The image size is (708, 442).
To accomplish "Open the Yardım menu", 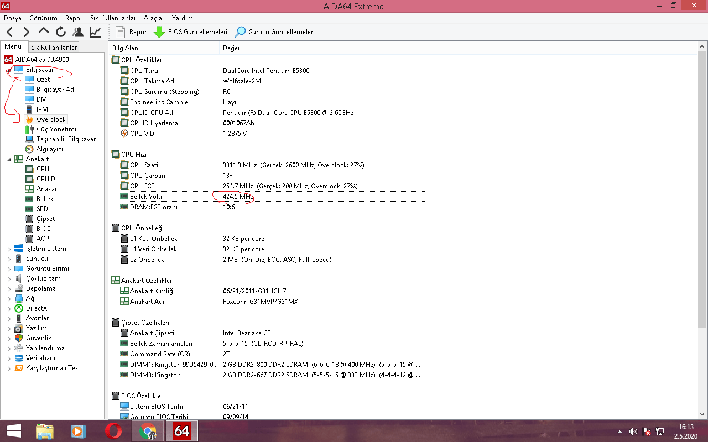I will coord(183,18).
